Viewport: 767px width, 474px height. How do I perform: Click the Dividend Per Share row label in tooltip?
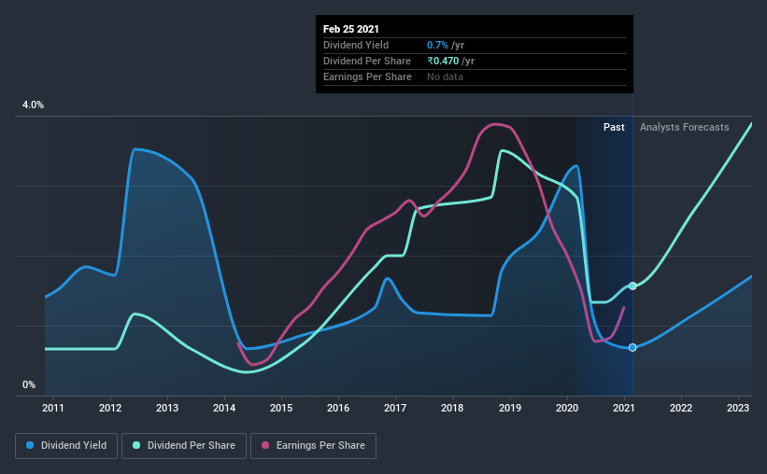point(367,61)
